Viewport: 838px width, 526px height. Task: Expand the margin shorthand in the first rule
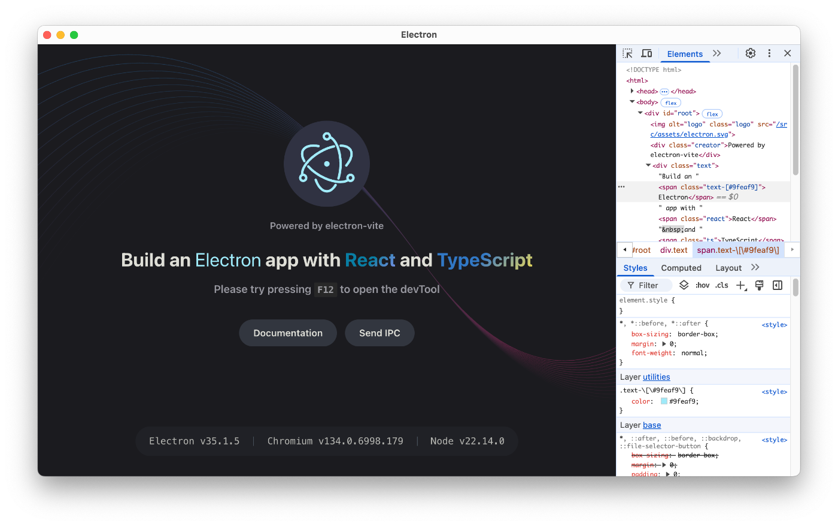[x=664, y=344]
